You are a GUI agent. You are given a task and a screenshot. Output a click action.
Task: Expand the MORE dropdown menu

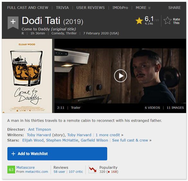click(143, 8)
